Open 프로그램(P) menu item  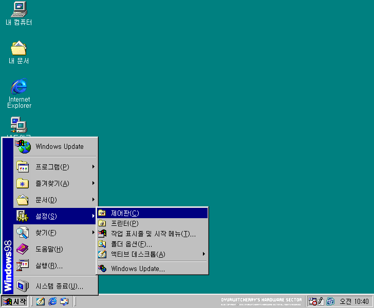click(x=55, y=167)
